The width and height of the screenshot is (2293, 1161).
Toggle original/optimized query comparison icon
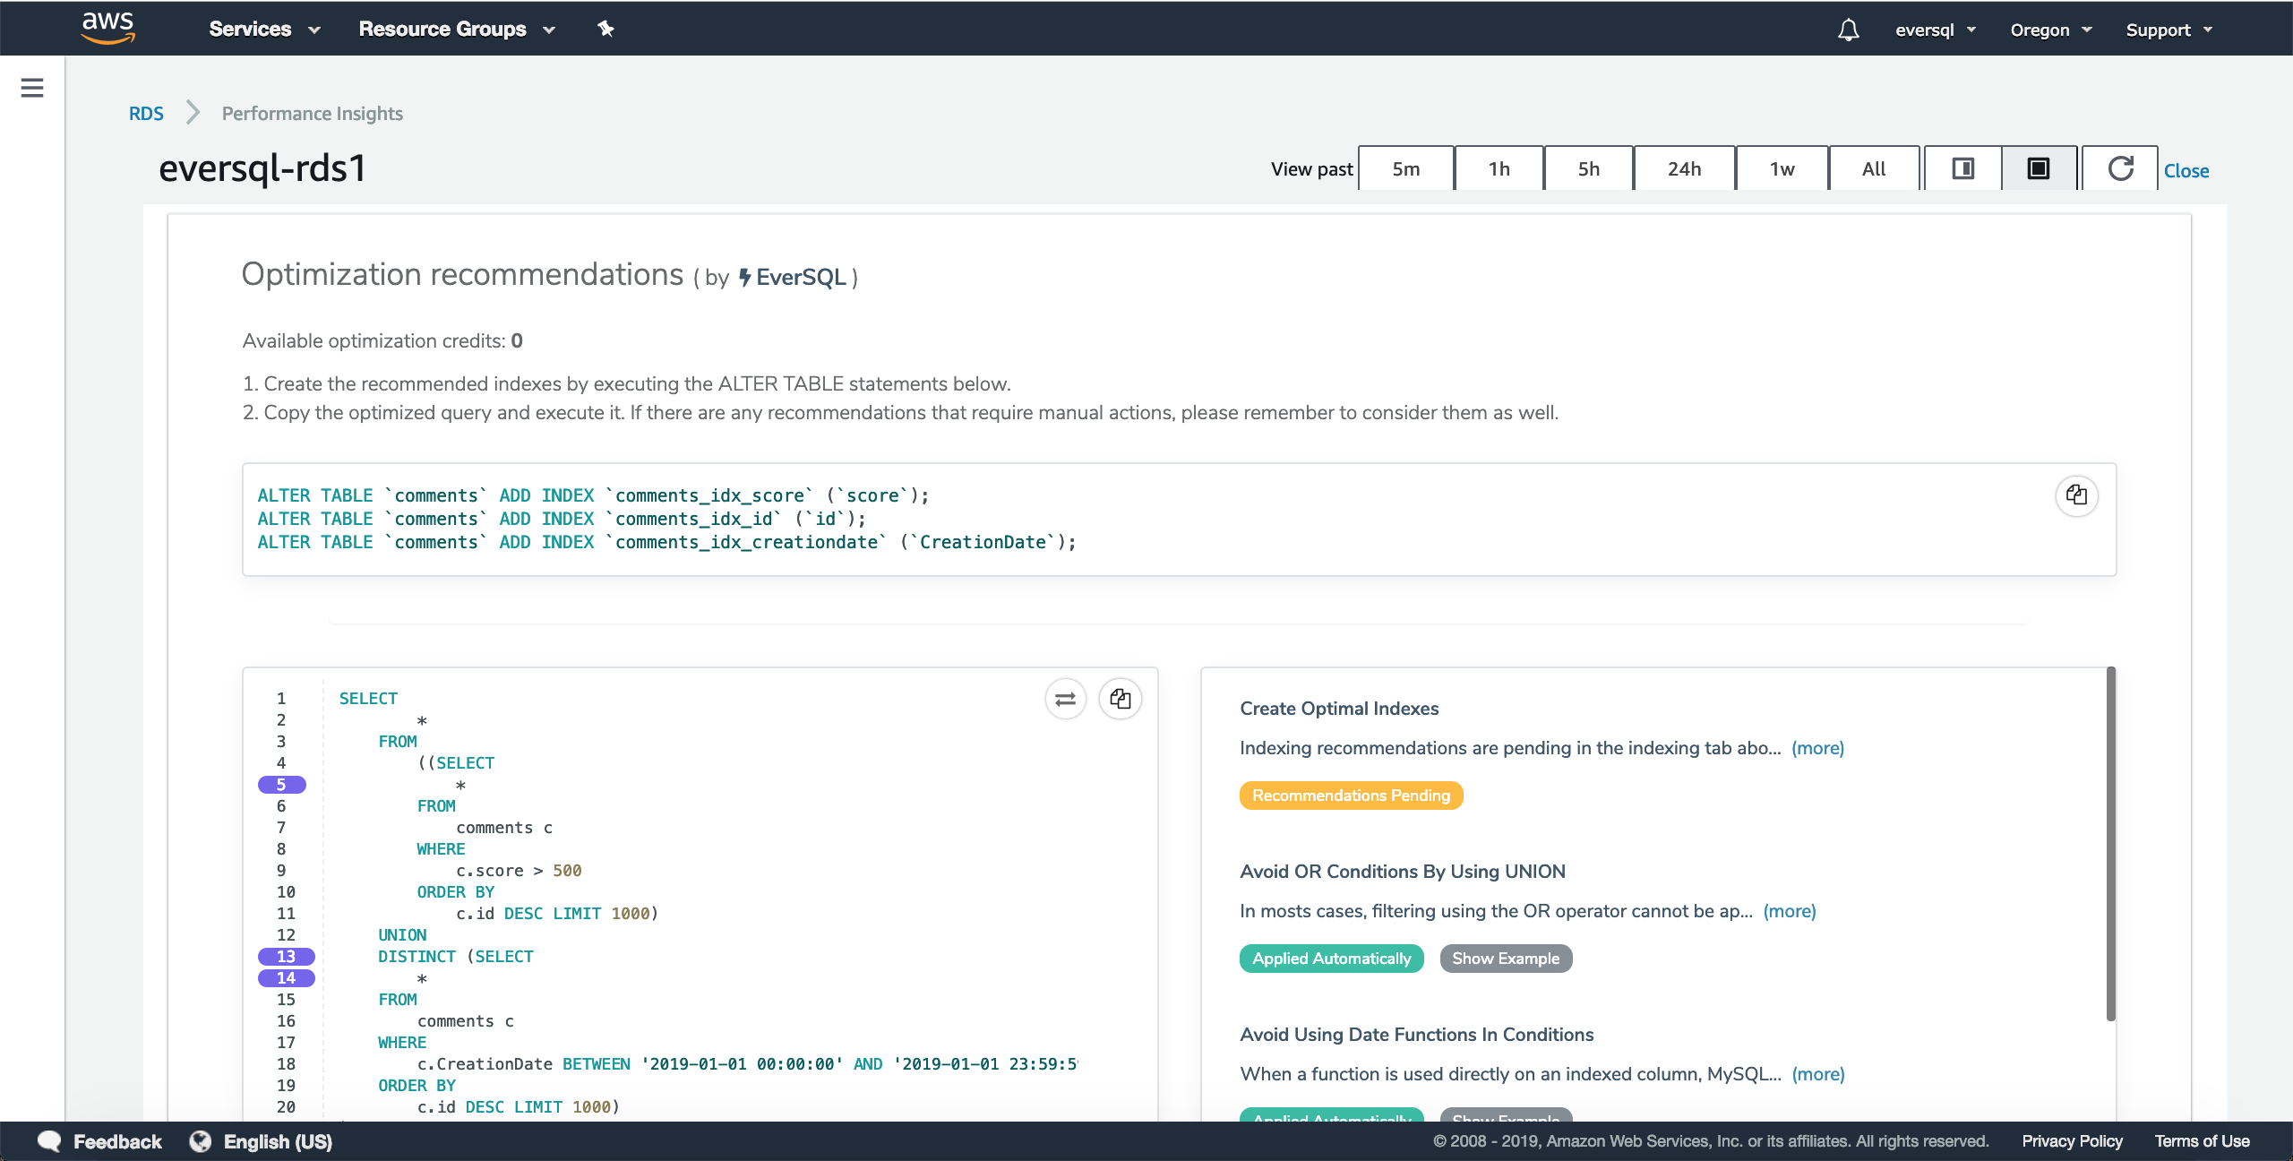1065,699
